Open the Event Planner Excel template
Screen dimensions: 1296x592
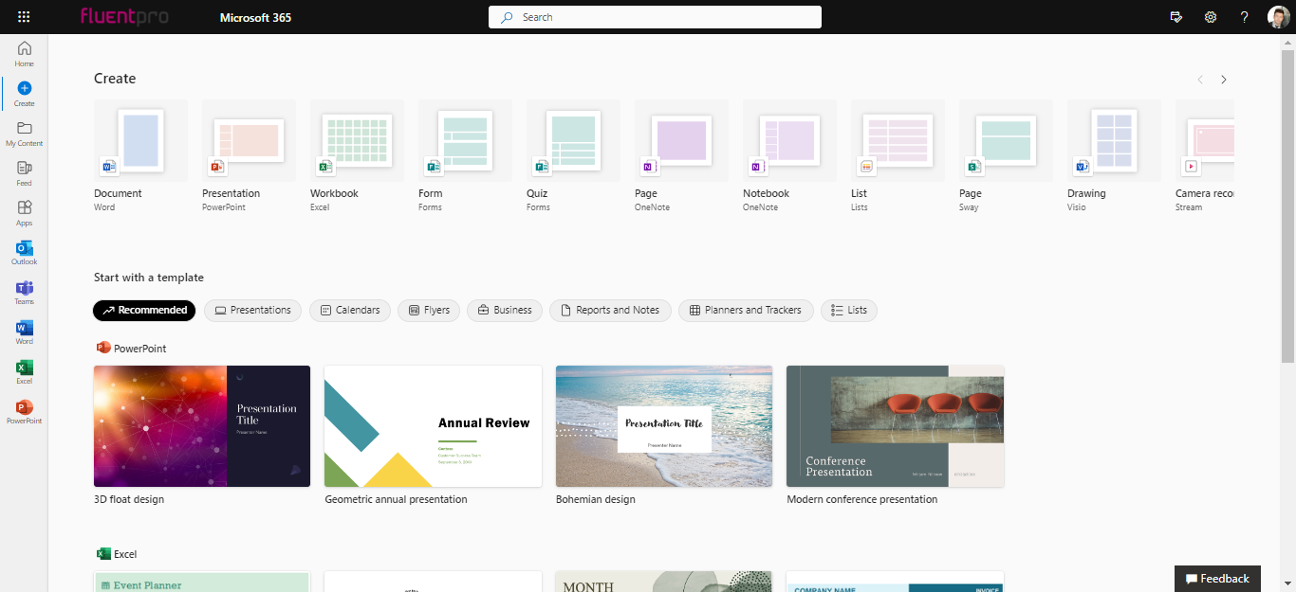[x=202, y=582]
